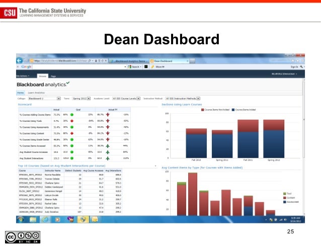The height and width of the screenshot is (248, 321).
Task: Click the pencil More icon in toolbar
Action: pyautogui.click(x=152, y=67)
